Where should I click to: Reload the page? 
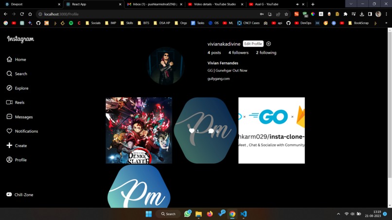click(x=22, y=14)
